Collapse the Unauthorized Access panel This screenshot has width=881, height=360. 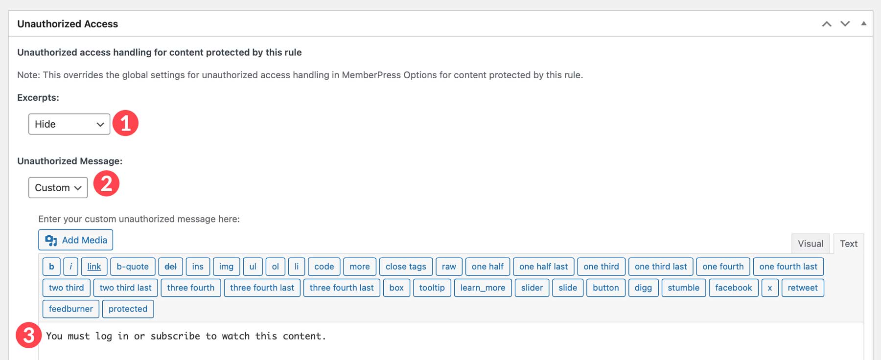tap(864, 23)
